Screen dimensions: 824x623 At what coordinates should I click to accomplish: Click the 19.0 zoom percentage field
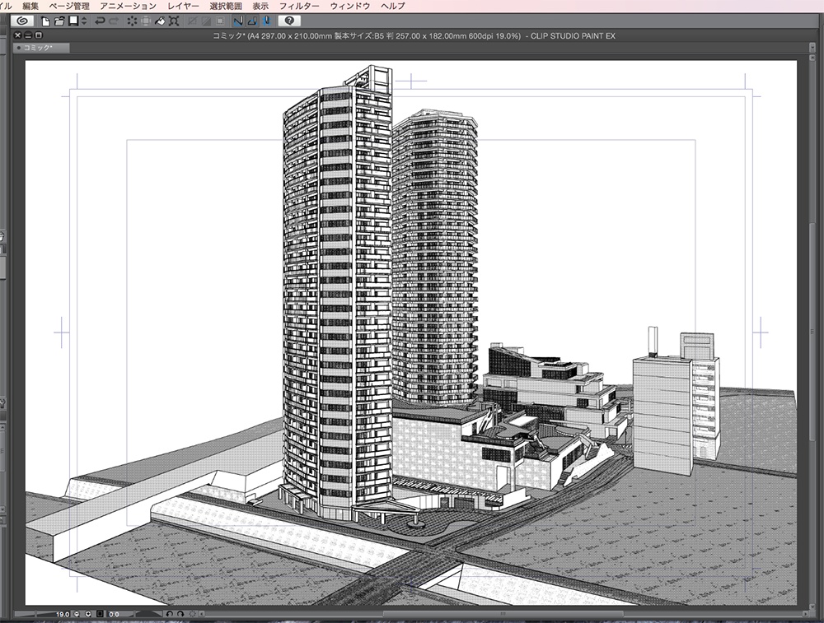(x=63, y=614)
